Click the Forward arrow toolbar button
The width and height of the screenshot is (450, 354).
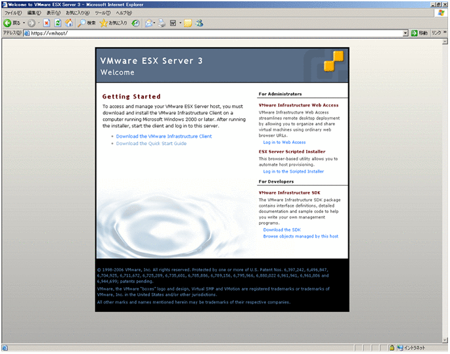coord(32,23)
